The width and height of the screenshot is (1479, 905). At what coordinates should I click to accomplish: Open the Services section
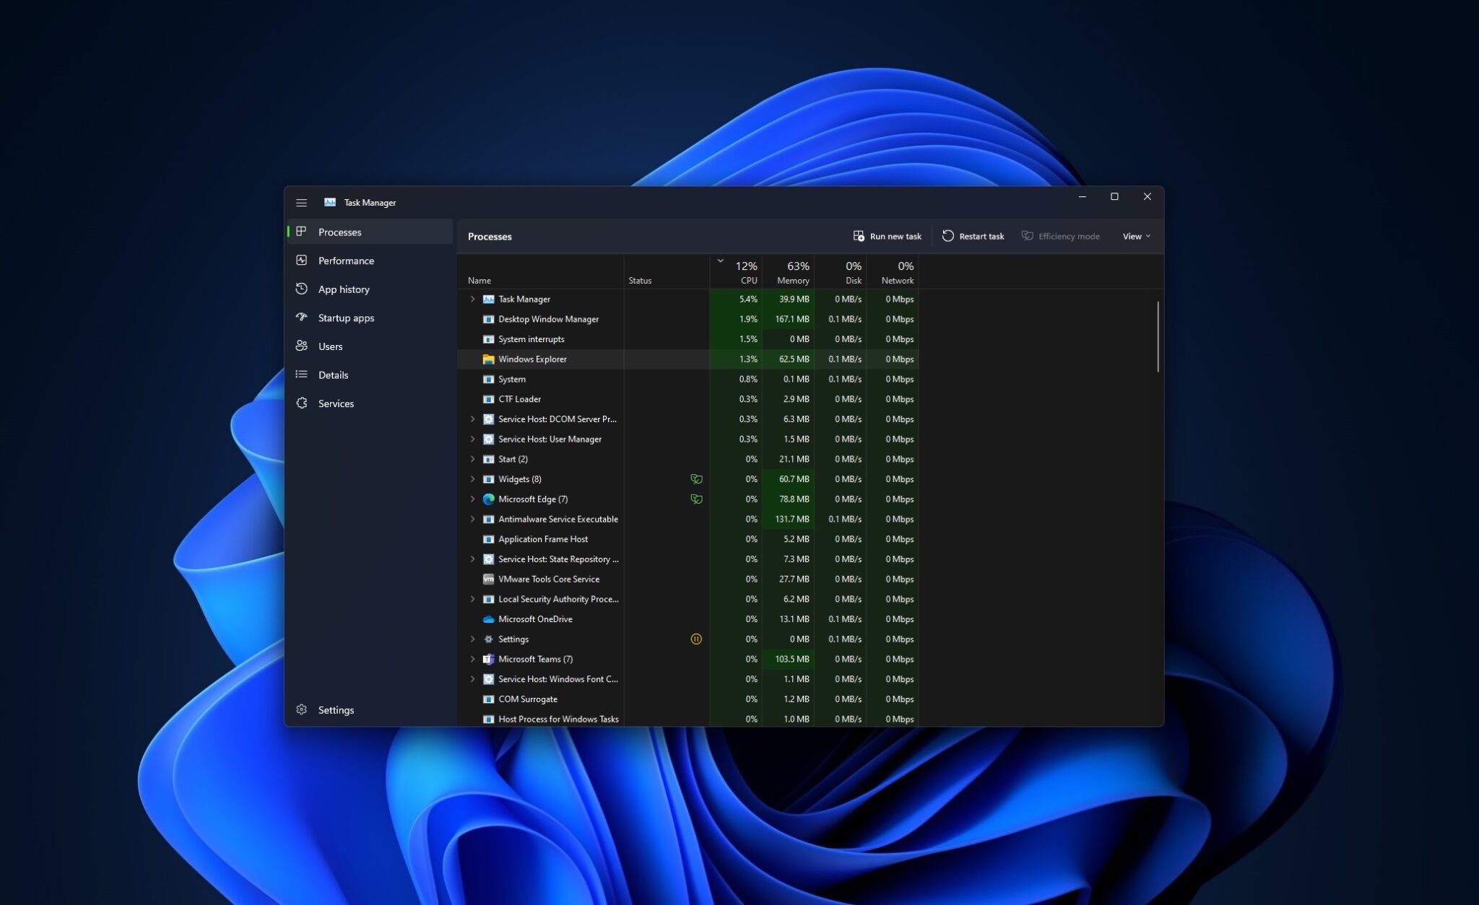click(x=336, y=403)
